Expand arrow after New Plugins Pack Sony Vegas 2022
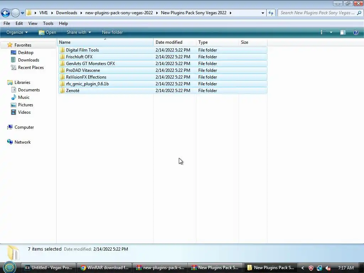The height and width of the screenshot is (273, 364). tap(230, 13)
